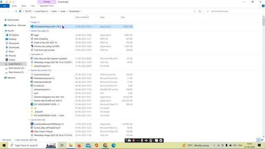Image resolution: width=265 pixels, height=149 pixels.
Task: Click the File Explorer taskbar icon
Action: (x=71, y=145)
